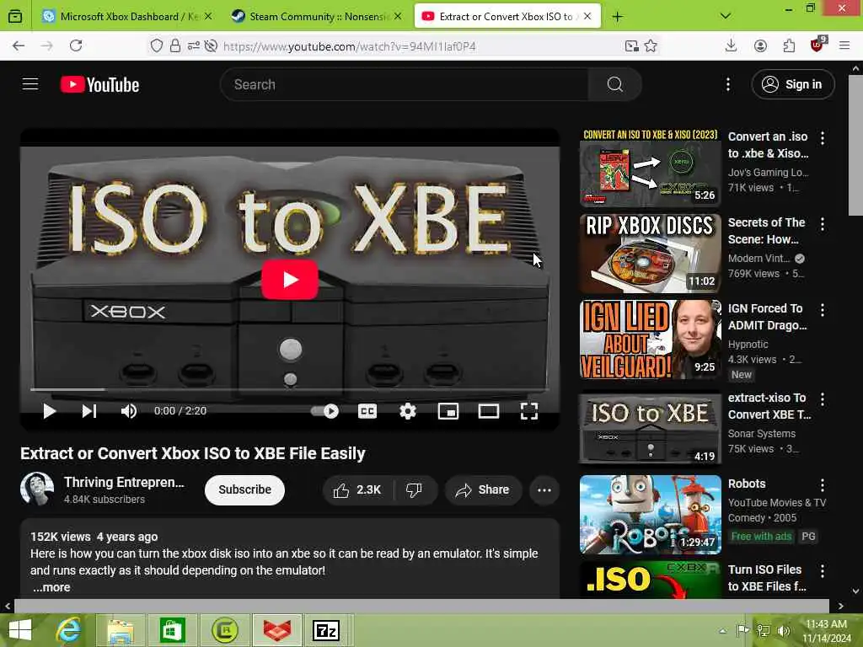Open the player settings gear
This screenshot has width=863, height=647.
pyautogui.click(x=408, y=411)
